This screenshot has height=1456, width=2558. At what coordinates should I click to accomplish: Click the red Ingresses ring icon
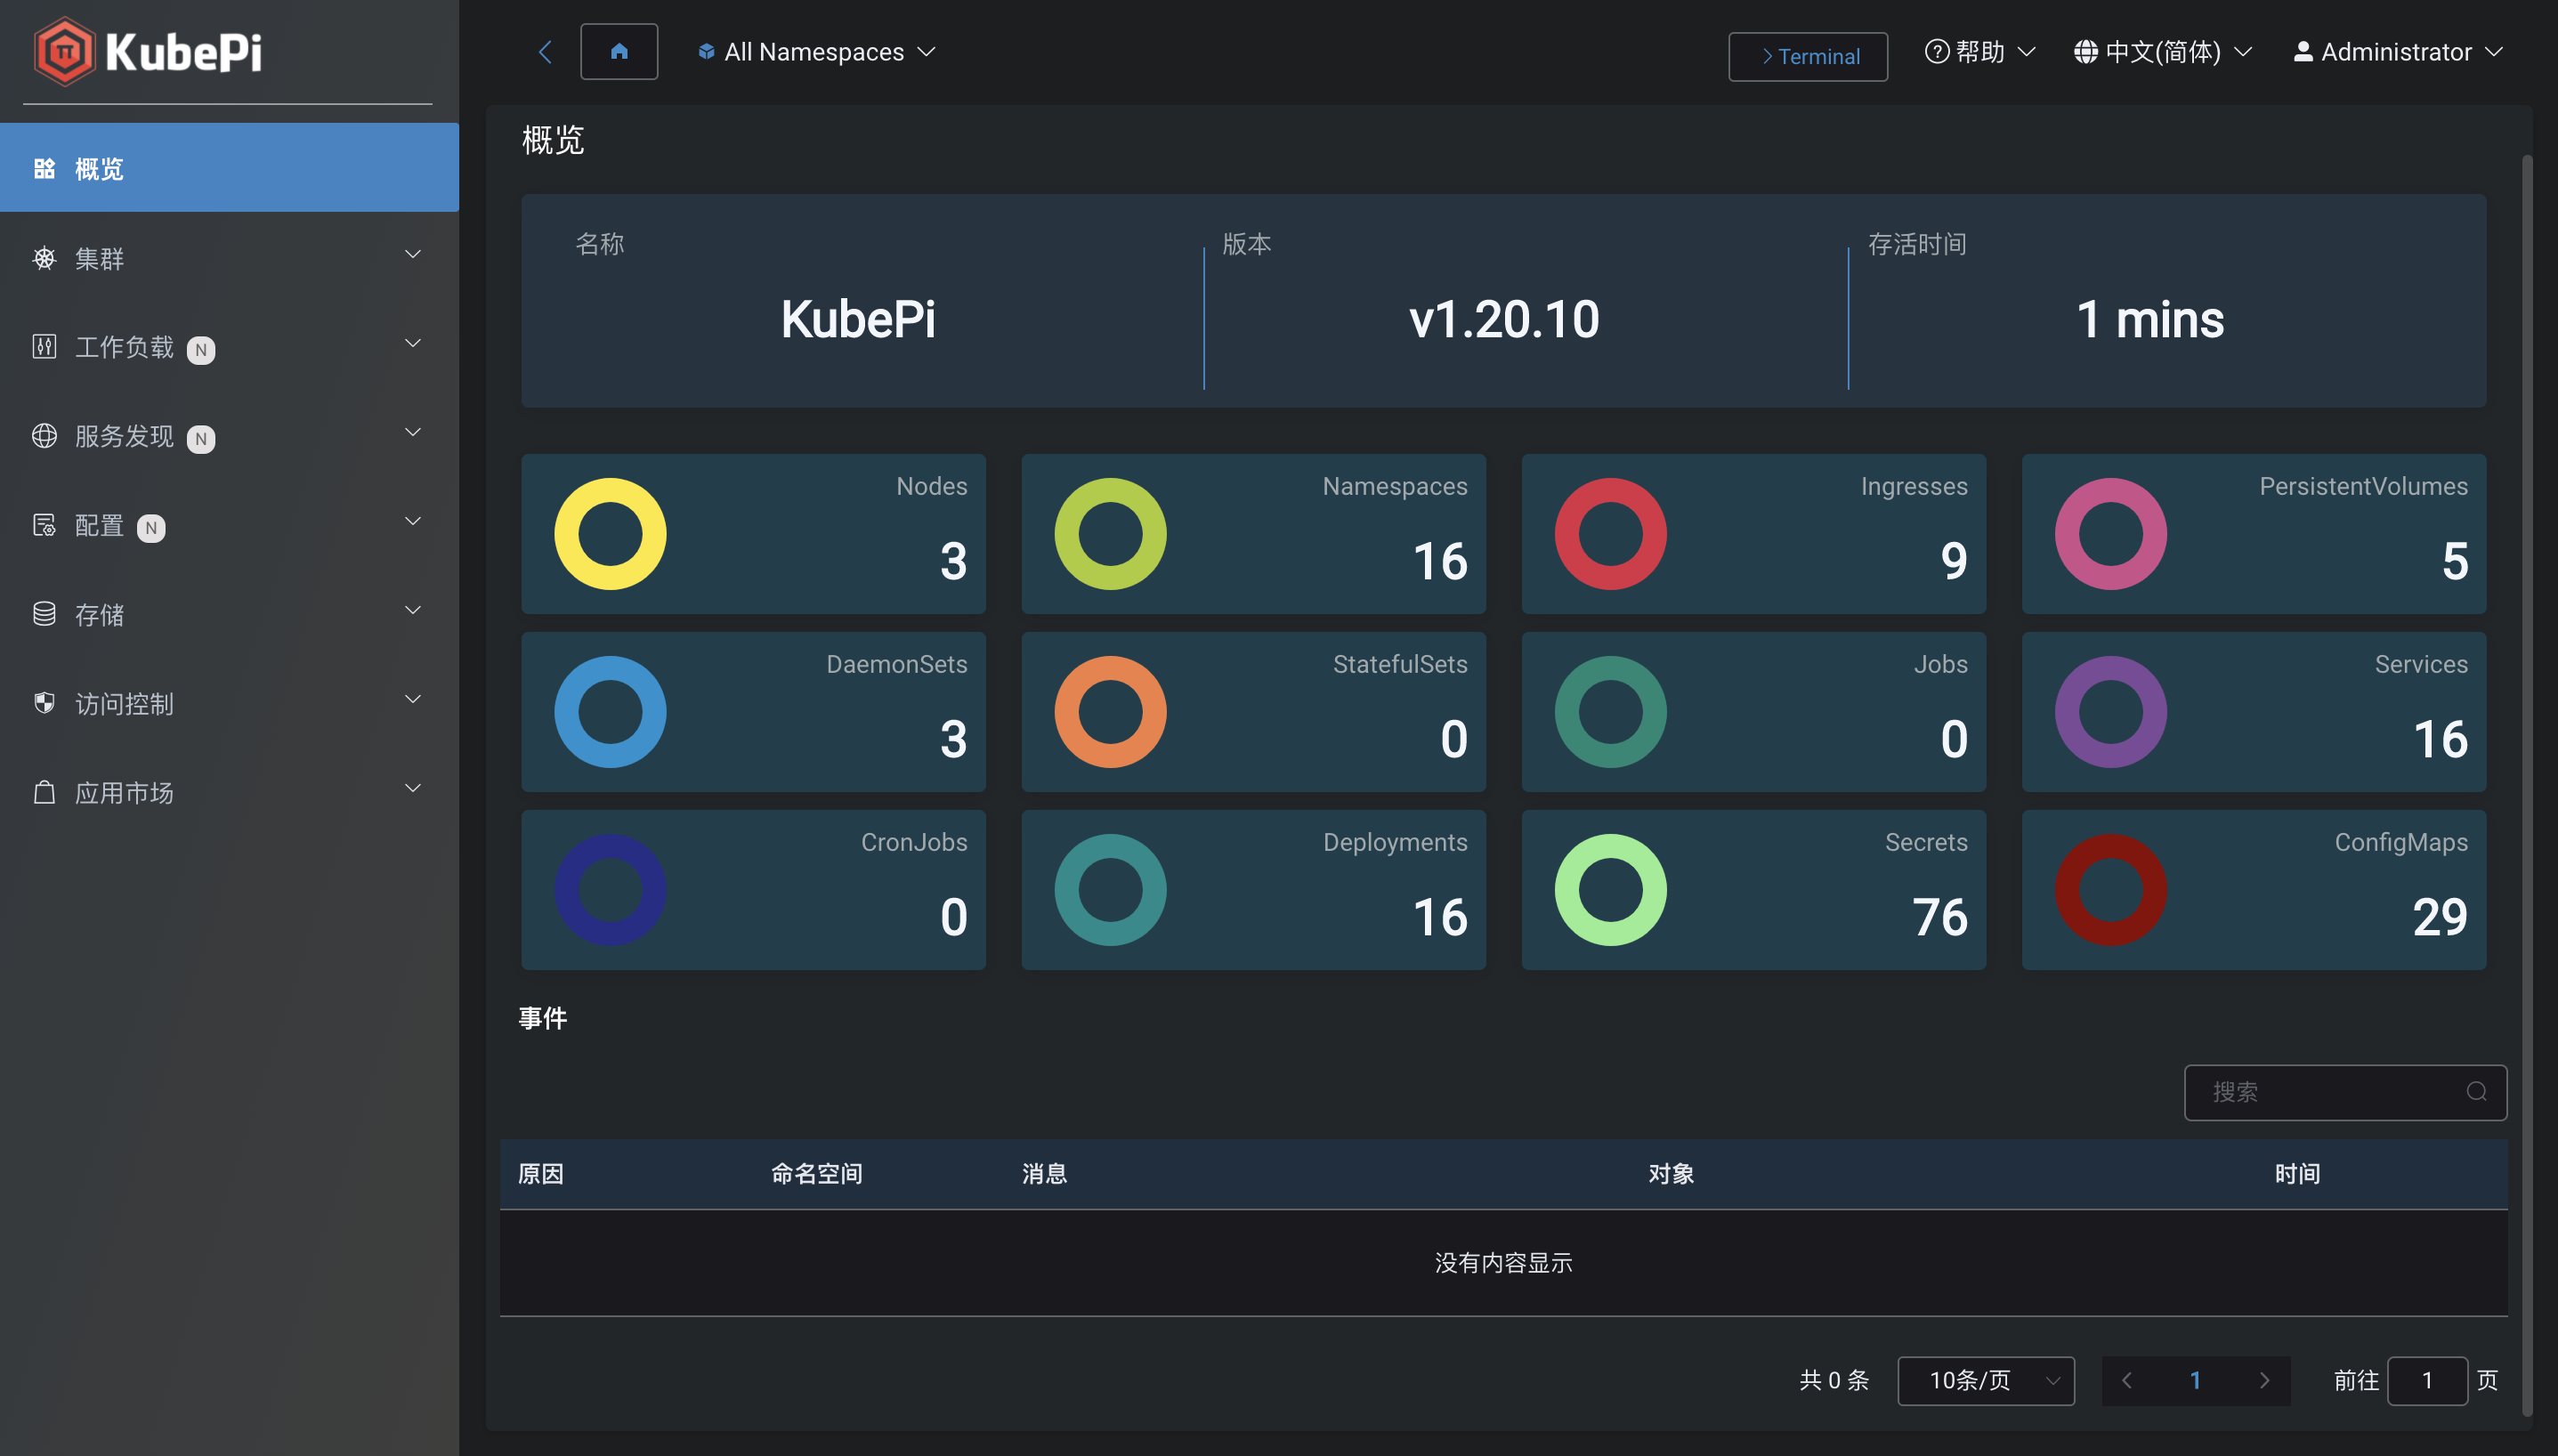(1610, 534)
